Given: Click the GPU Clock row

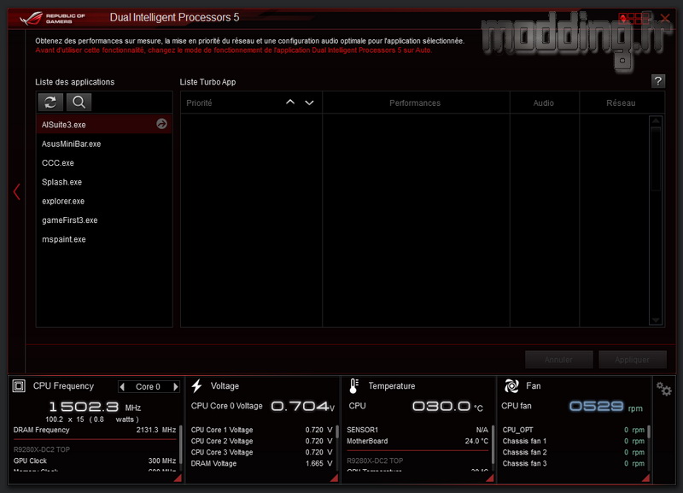Looking at the screenshot, I should (95, 461).
